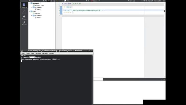Click the back navigation arrow in editor toolbar
Viewport: 186px width, 105px height.
(x=57, y=1)
